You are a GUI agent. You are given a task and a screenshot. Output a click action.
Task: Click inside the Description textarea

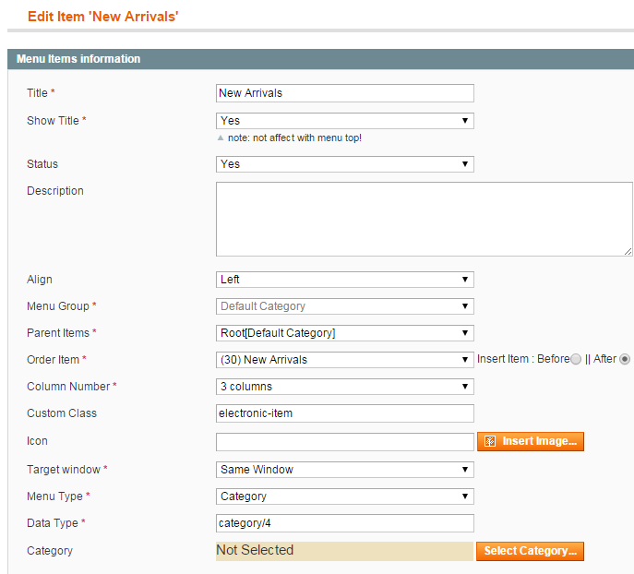tap(425, 219)
